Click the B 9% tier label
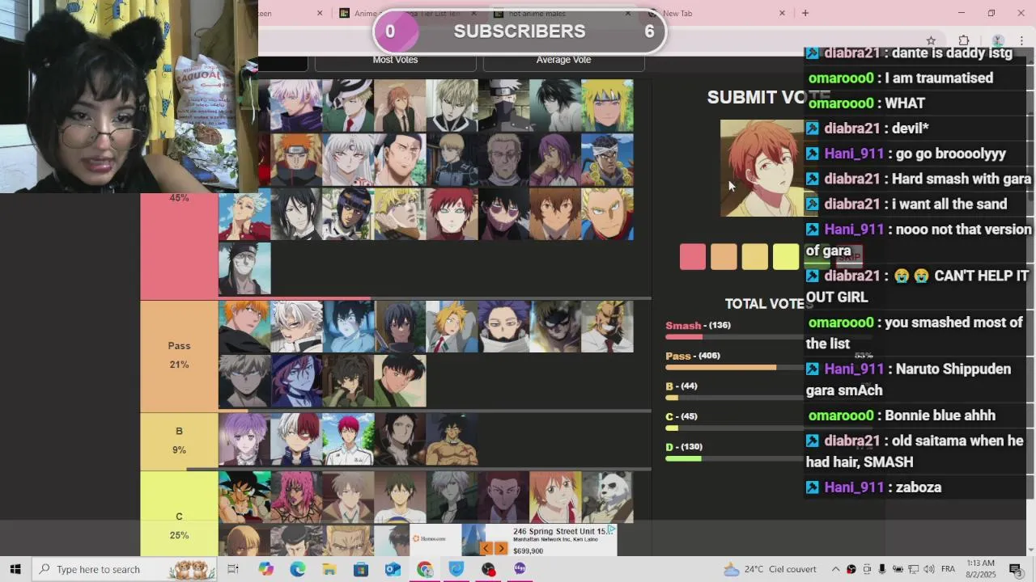 (x=179, y=441)
